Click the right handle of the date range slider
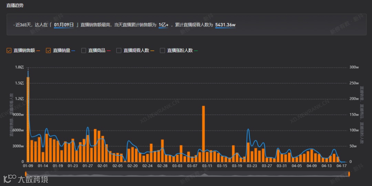 click(349, 174)
